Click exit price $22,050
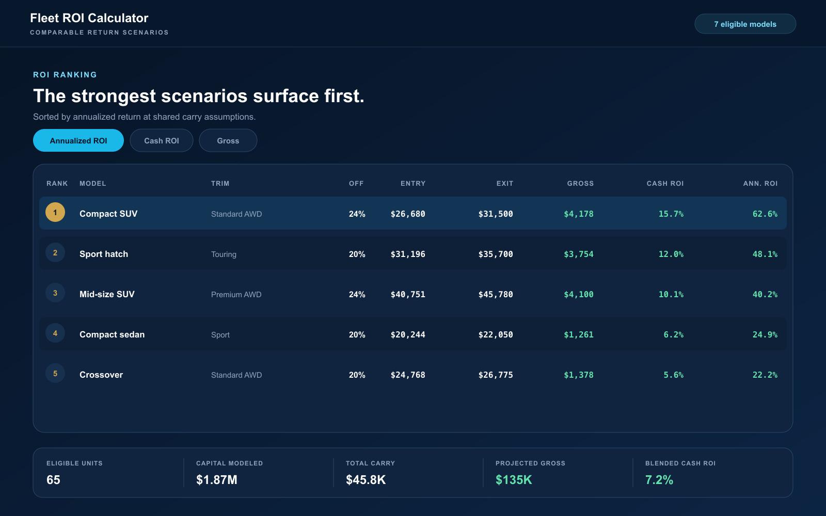The height and width of the screenshot is (516, 826). pos(496,334)
